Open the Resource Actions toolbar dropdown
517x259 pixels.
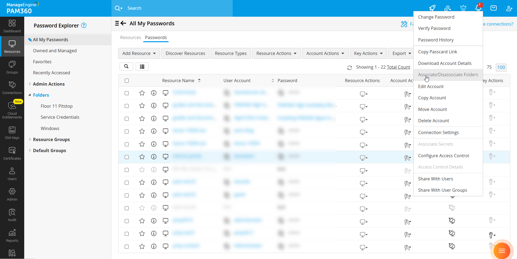point(276,53)
